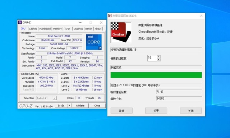Click the L1 Data value '8 x 48 KBytes'

81,78
